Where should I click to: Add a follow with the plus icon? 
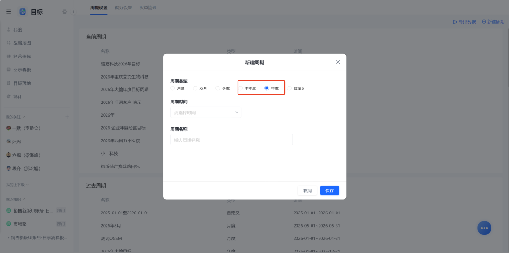tap(67, 117)
